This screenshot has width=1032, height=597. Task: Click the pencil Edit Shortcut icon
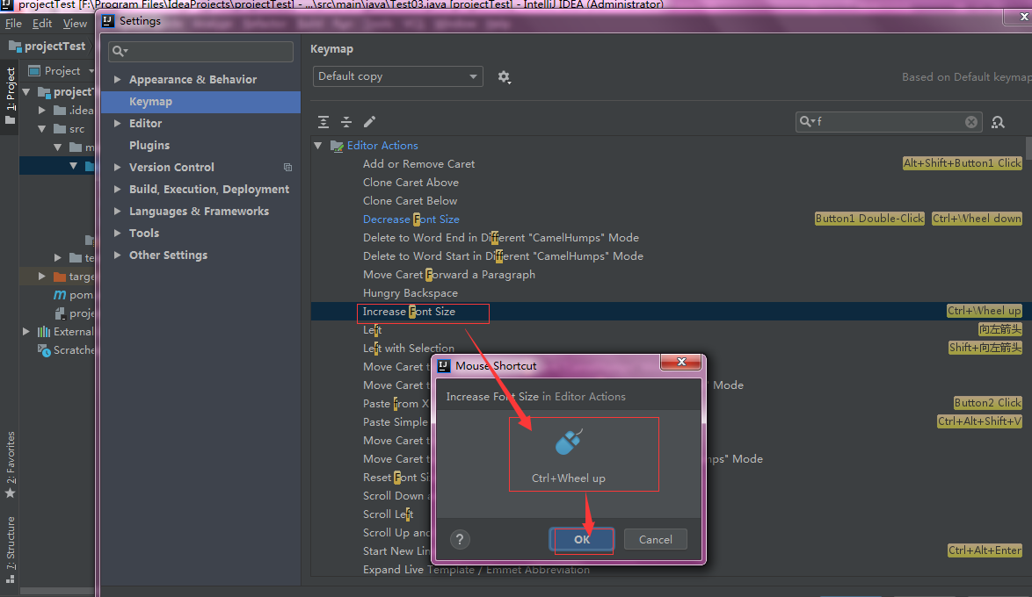[369, 122]
